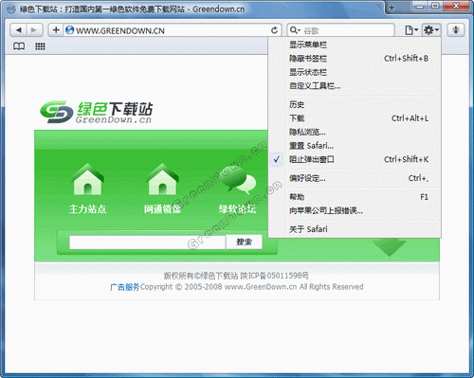Click the green download arrow icon
Screen dimensions: 474x378
click(x=389, y=247)
